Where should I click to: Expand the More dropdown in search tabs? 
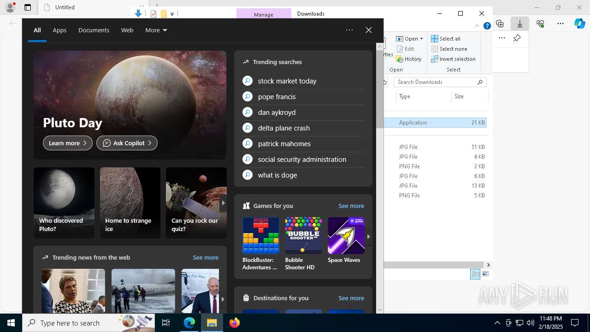[x=156, y=30]
